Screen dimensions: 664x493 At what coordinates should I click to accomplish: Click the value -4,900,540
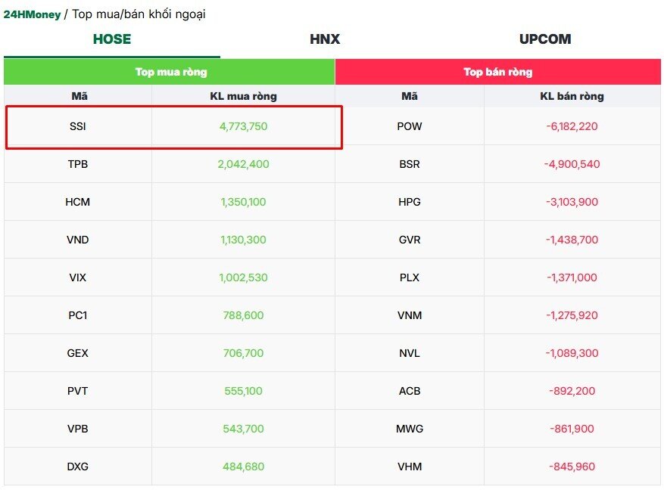coord(572,164)
